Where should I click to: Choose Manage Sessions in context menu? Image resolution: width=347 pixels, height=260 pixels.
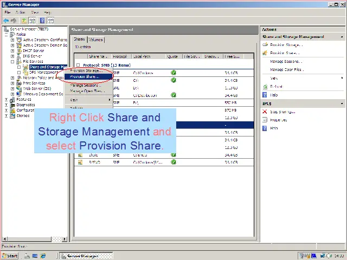[x=88, y=86]
